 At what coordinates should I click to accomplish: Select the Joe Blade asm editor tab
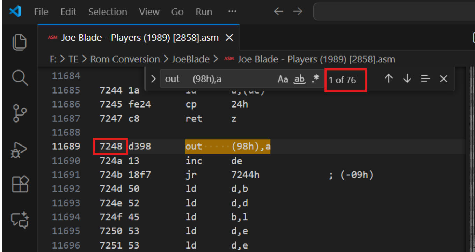coord(139,38)
